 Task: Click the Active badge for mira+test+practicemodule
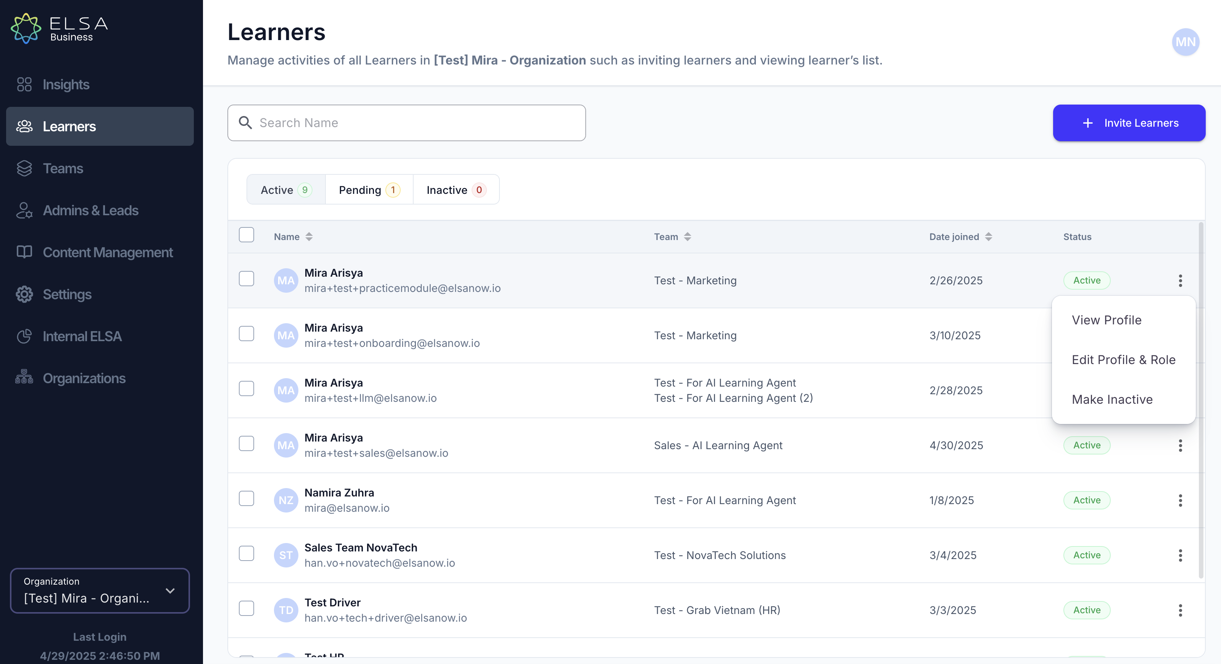pos(1086,280)
